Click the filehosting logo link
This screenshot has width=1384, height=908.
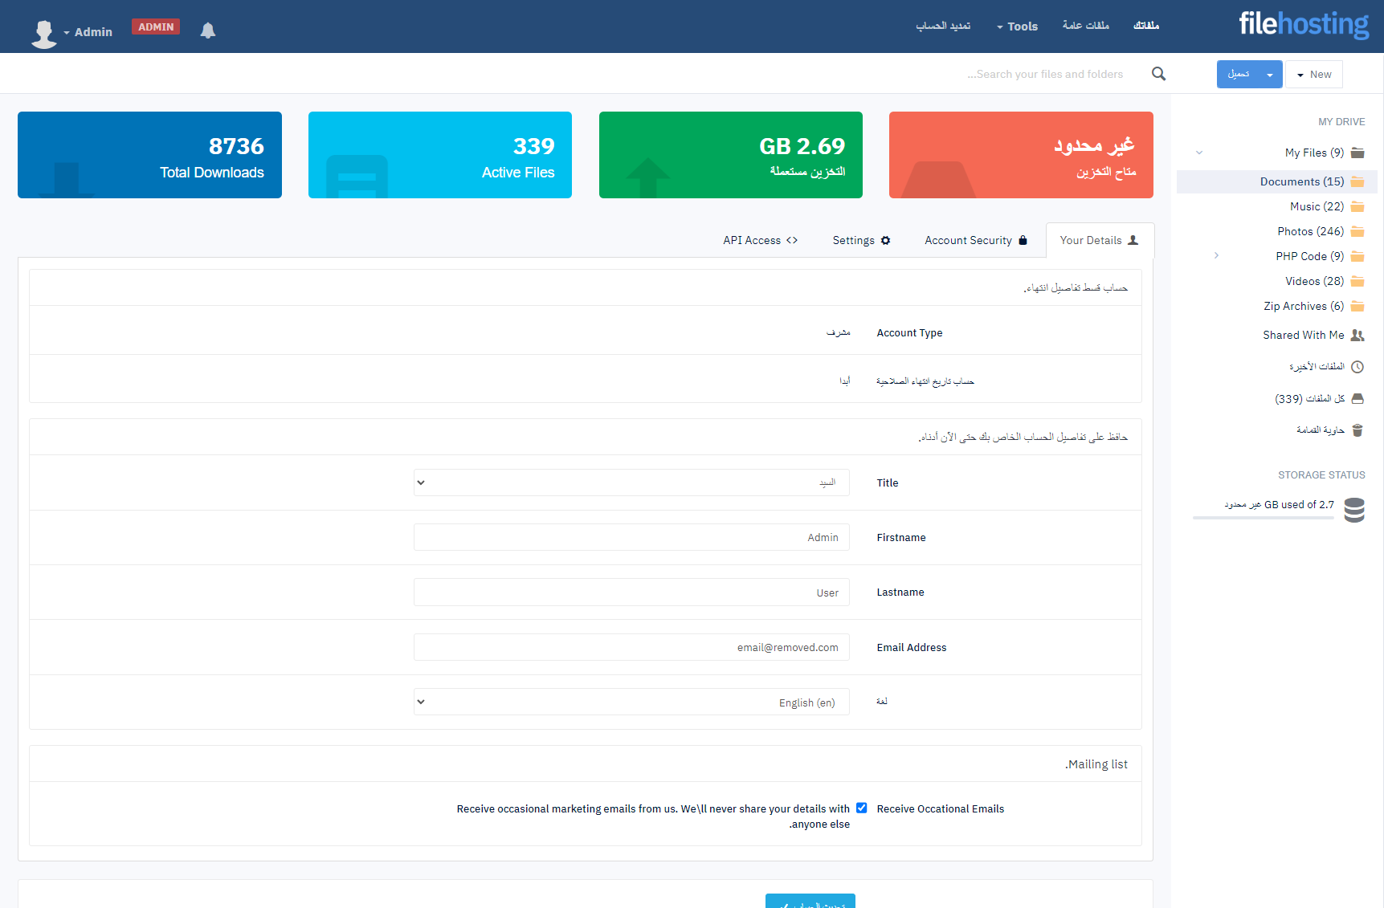(x=1303, y=24)
